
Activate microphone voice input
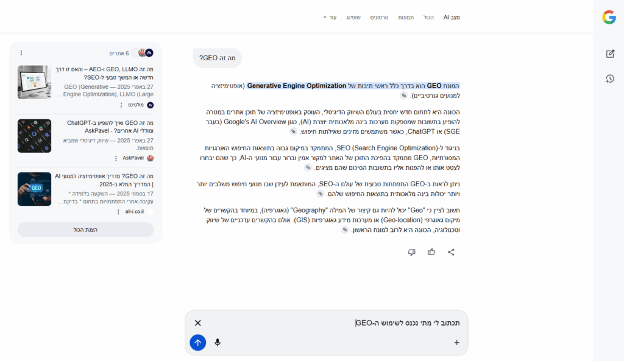[218, 342]
